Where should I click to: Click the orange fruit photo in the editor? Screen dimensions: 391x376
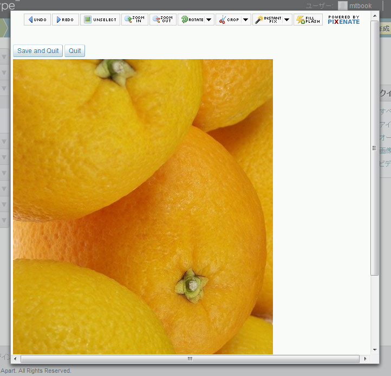143,207
